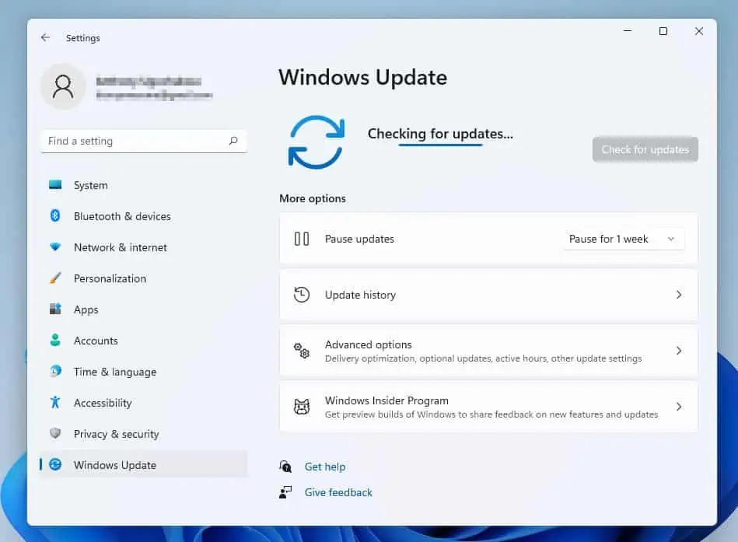Click the Privacy shield icon
Viewport: 738px width, 542px height.
55,433
